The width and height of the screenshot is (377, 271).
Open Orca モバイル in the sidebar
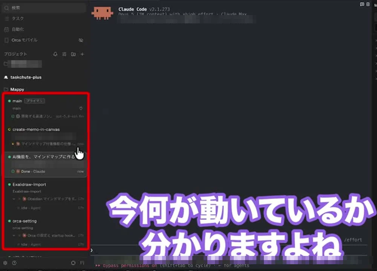[x=24, y=40]
